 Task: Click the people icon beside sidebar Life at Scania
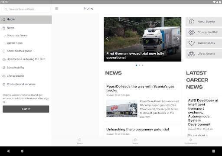[4, 76]
